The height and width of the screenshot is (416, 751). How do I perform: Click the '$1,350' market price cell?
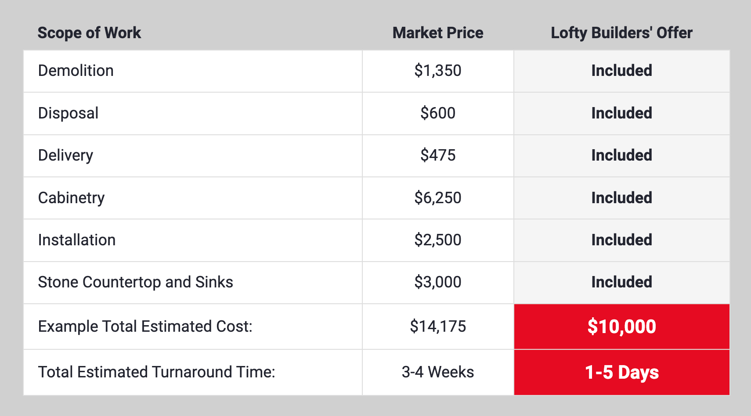click(438, 71)
